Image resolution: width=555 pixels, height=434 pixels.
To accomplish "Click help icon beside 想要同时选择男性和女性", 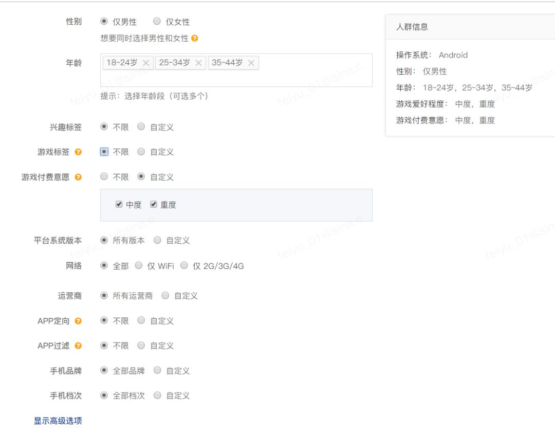I will tap(194, 38).
